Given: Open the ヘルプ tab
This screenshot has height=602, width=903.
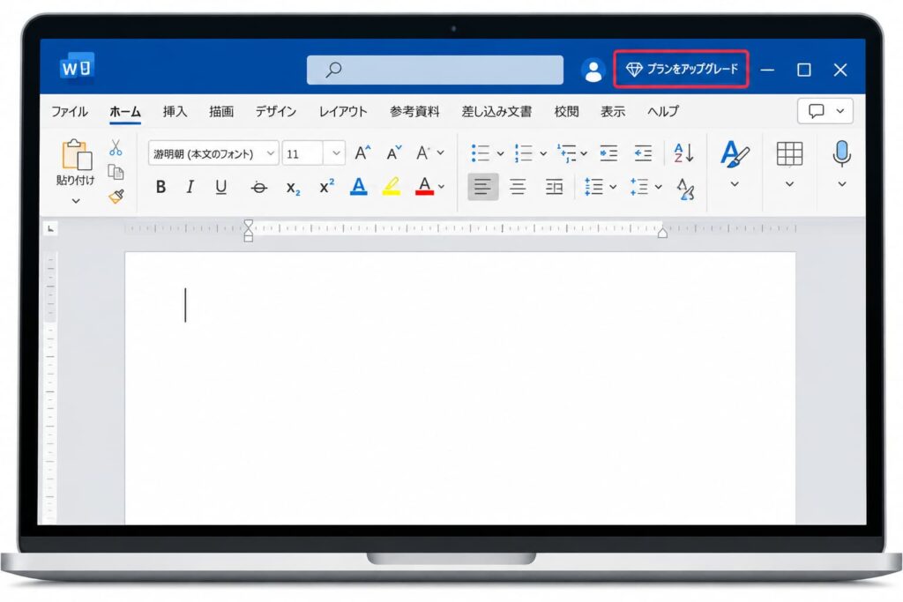Looking at the screenshot, I should click(x=662, y=111).
